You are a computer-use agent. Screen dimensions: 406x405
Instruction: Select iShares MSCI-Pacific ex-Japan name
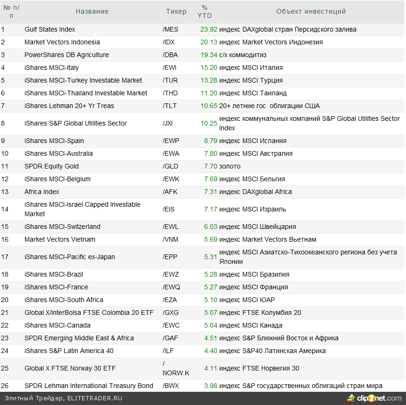click(70, 257)
